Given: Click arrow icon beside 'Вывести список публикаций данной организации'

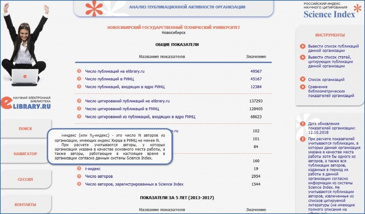Looking at the screenshot, I should [303, 46].
